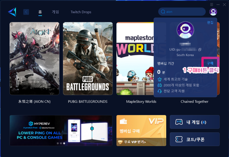The height and width of the screenshot is (157, 229).
Task: Click the 편집 link in the profile panel
Action: pos(210,22)
